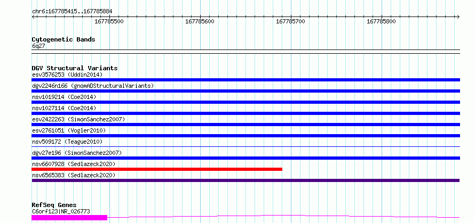This screenshot has width=475, height=223.
Task: Click the purple bar for nsv6565383
Action: click(x=246, y=180)
